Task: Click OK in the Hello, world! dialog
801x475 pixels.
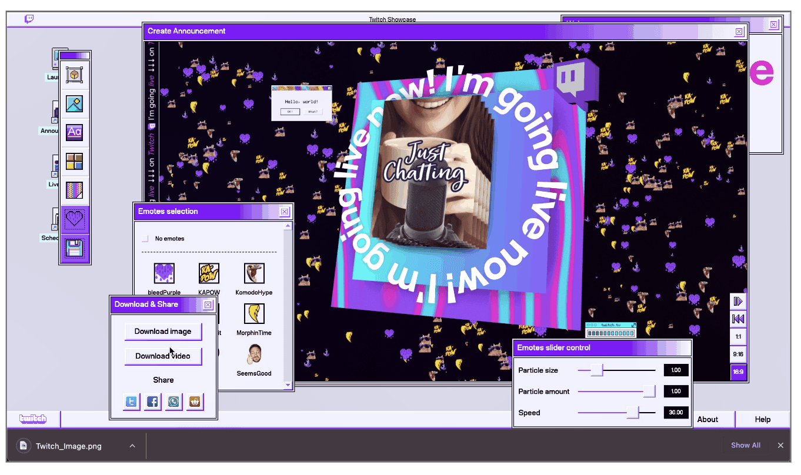Action: [x=290, y=111]
